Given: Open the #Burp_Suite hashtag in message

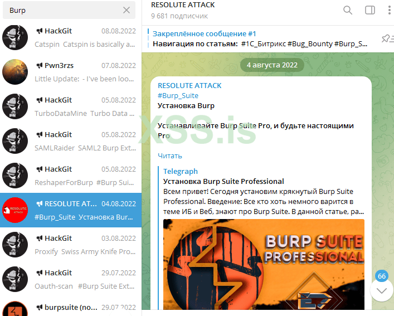Looking at the screenshot, I should click(178, 96).
